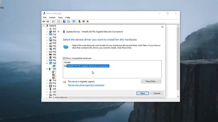Screen dimensions: 218x122
Task: Click the signed driver certificate icon
Action: (x=64, y=82)
